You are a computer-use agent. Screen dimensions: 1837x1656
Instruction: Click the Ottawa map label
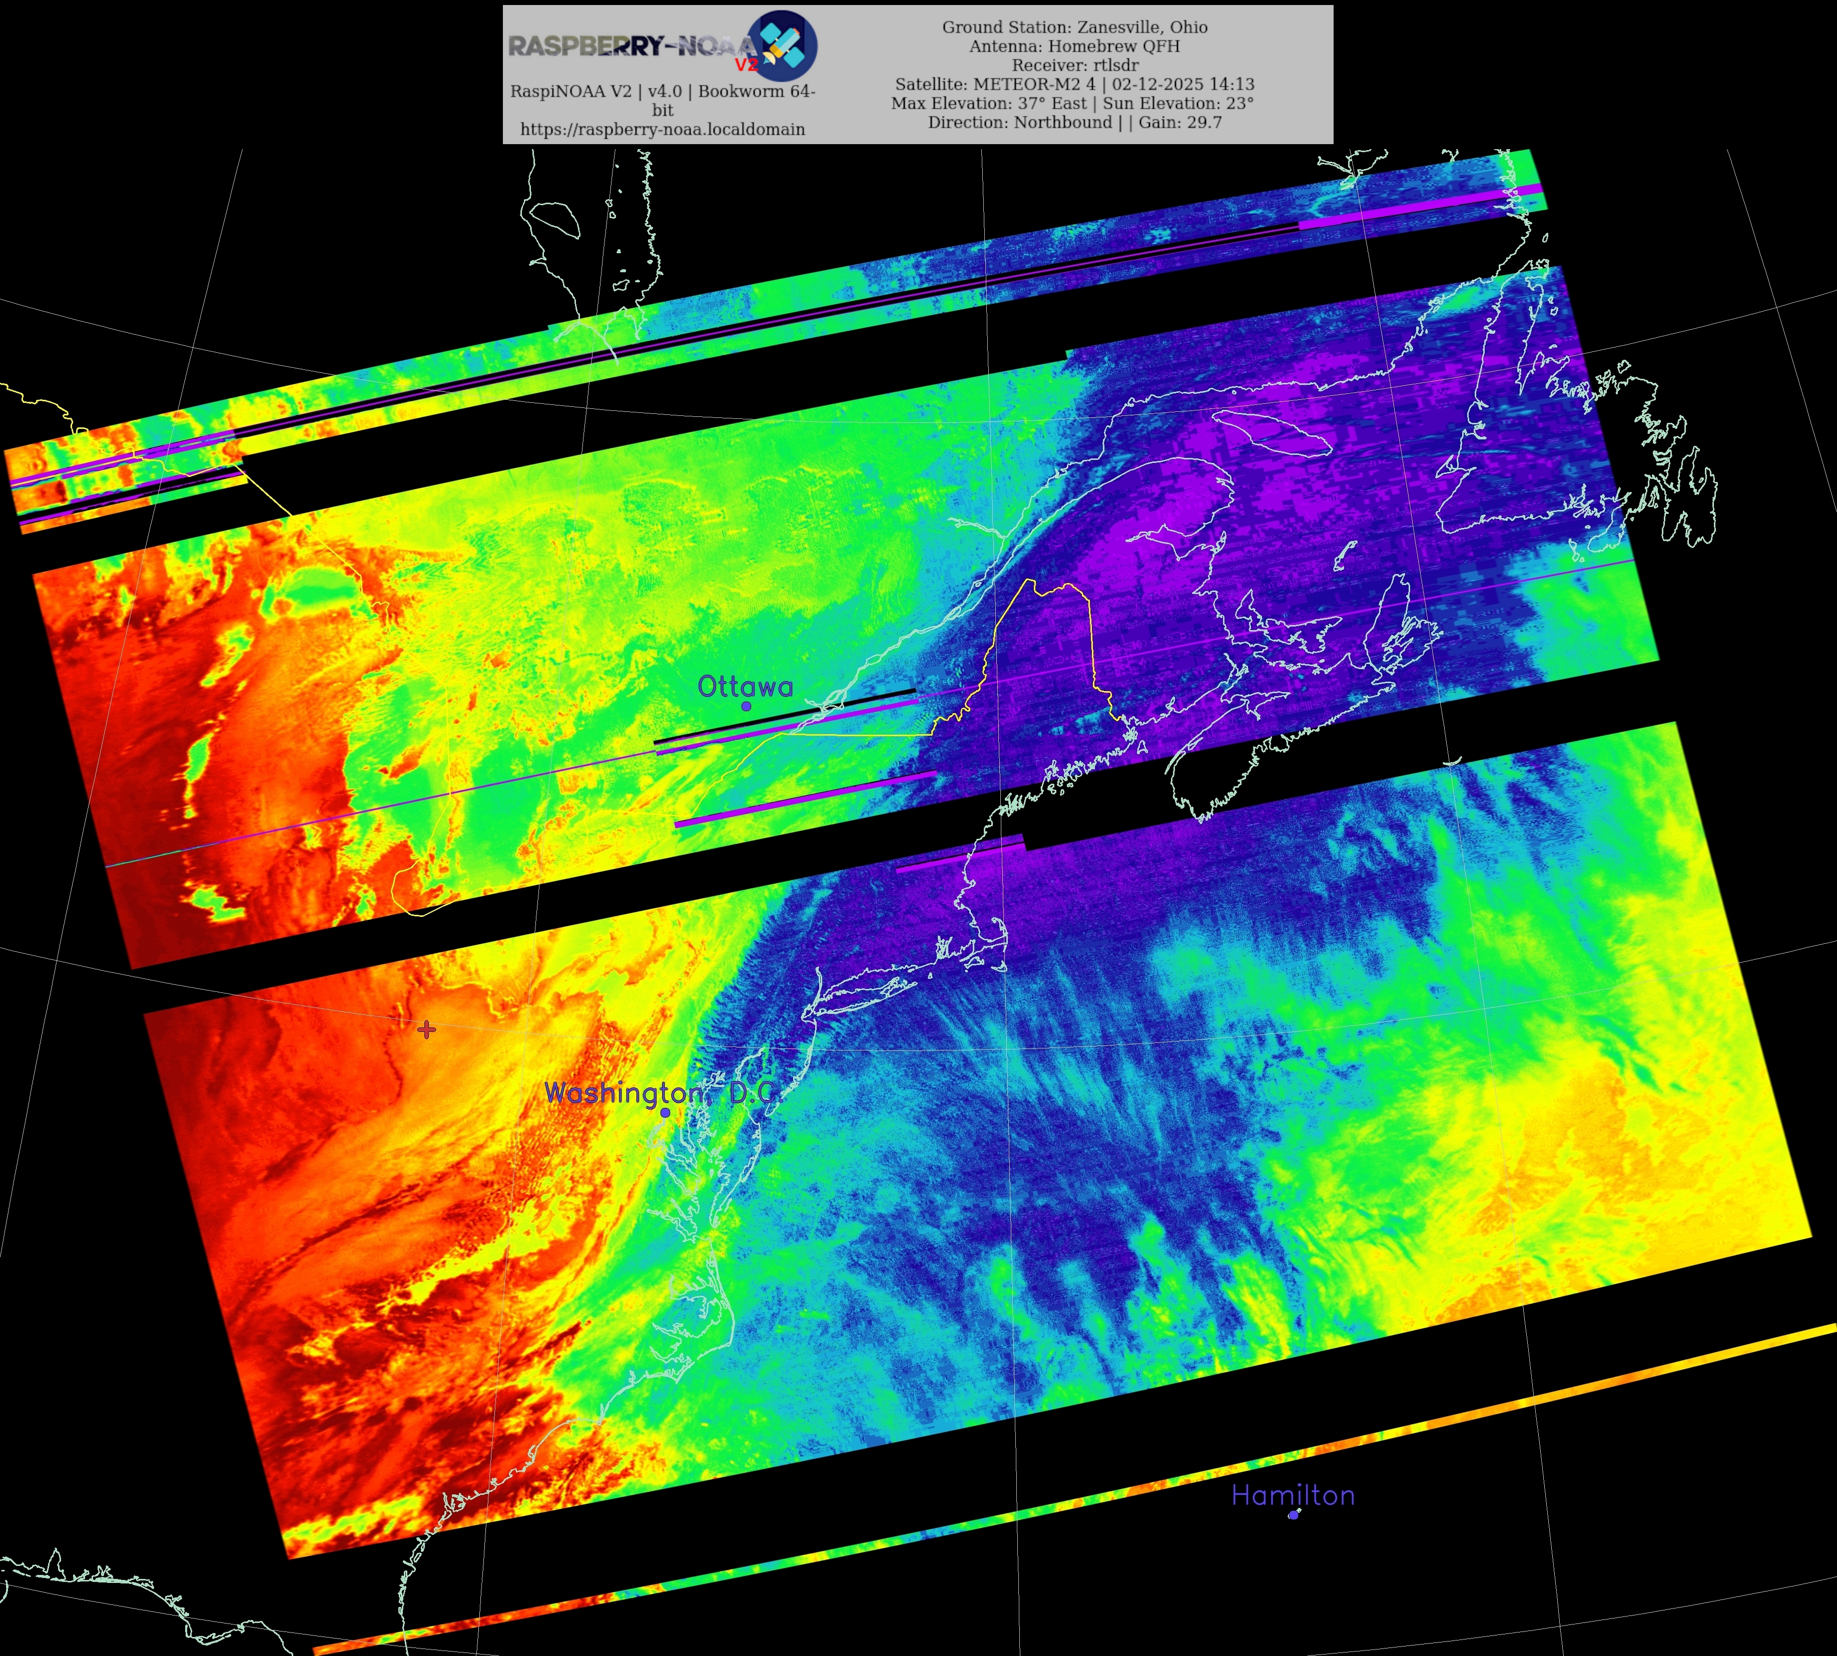click(x=745, y=686)
